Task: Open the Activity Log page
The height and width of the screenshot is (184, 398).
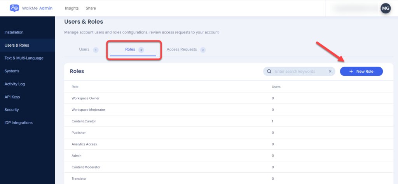Action: [x=28, y=84]
